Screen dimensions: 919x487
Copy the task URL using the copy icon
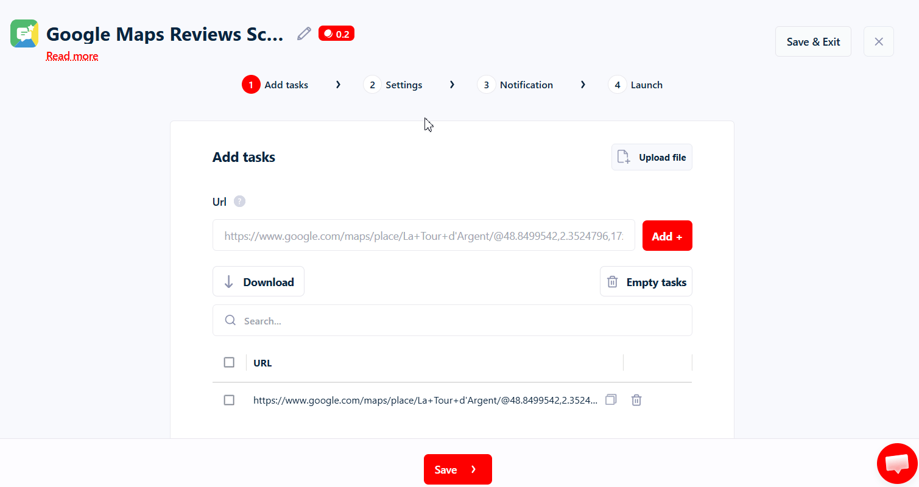[611, 400]
